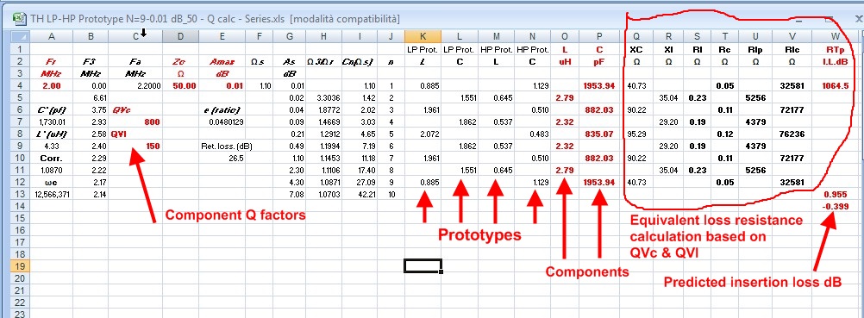Select cell containing 0.955

[x=836, y=194]
